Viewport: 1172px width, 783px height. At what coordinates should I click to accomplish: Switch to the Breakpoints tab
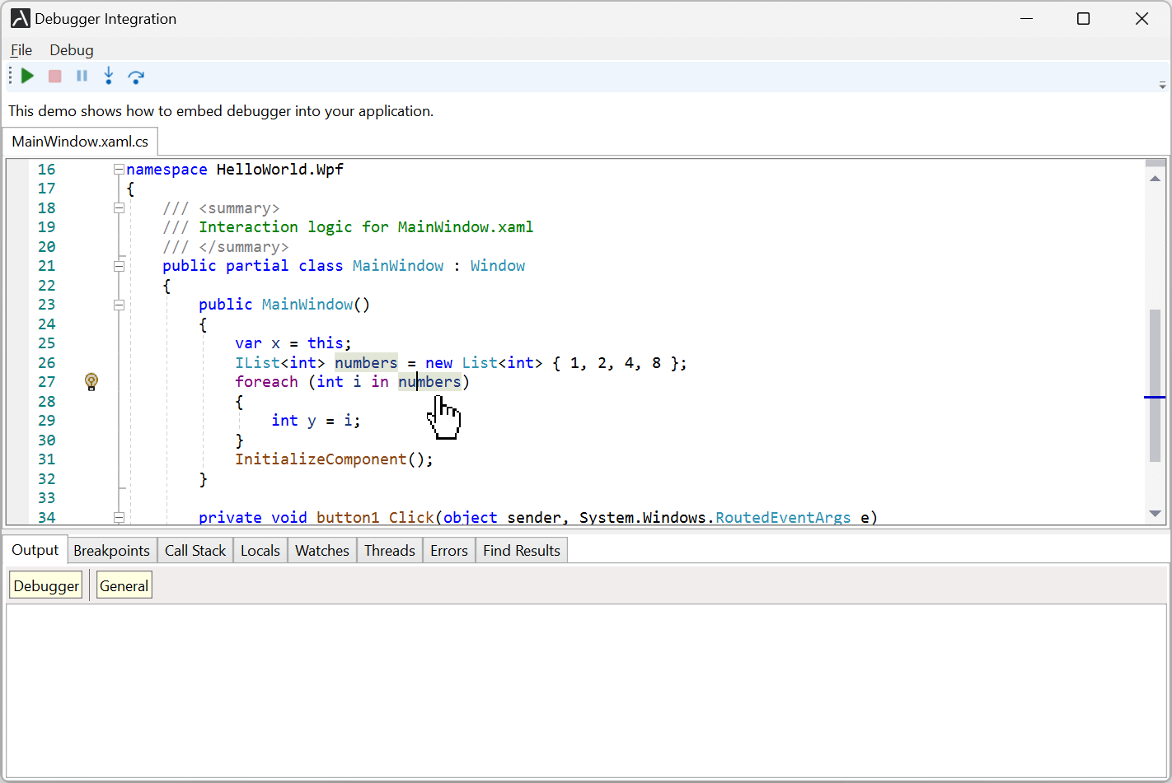point(111,551)
